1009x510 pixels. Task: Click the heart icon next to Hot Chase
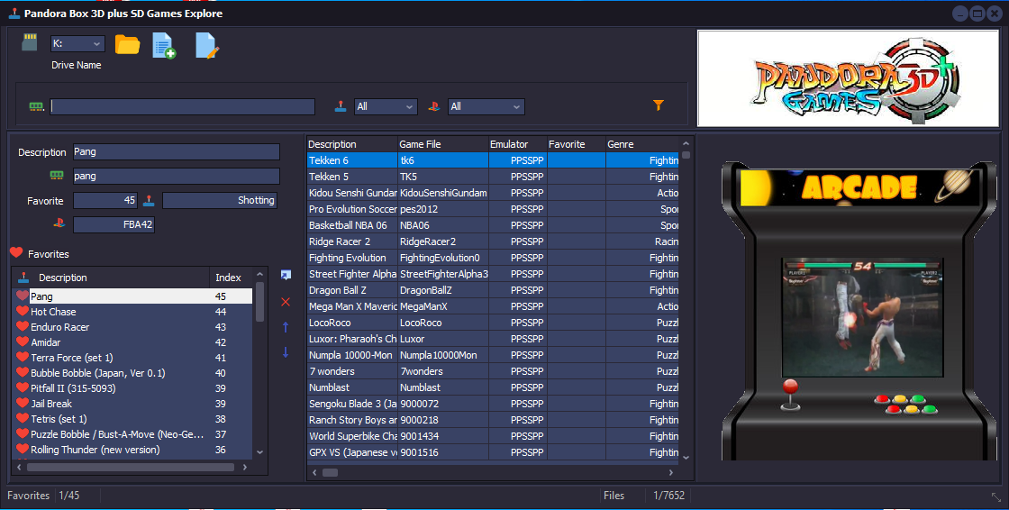23,311
